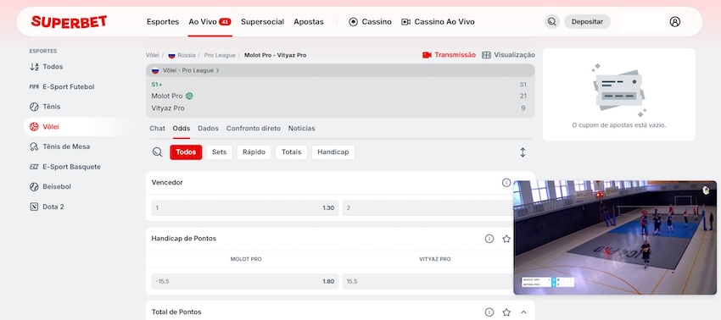Favorite the Total de Pontos market star

tap(506, 312)
